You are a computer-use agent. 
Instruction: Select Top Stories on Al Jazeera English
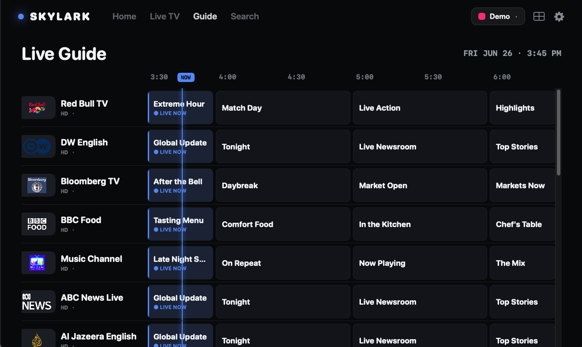pos(522,336)
